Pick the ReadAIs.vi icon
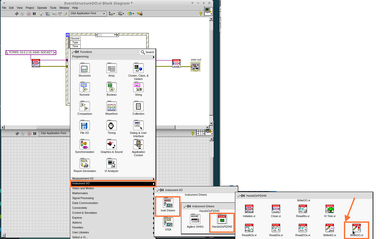 (303, 209)
